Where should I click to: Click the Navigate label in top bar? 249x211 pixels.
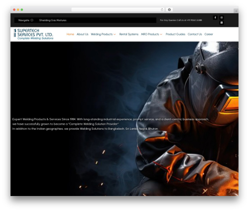coord(24,20)
